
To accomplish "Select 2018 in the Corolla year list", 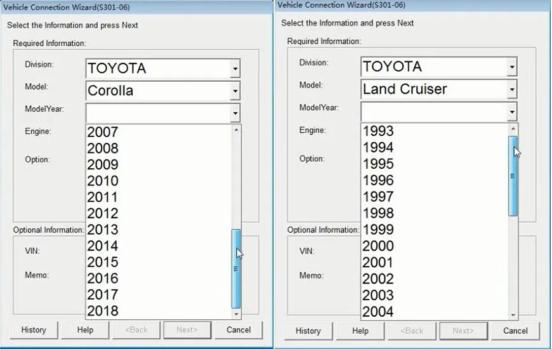I will (x=159, y=311).
